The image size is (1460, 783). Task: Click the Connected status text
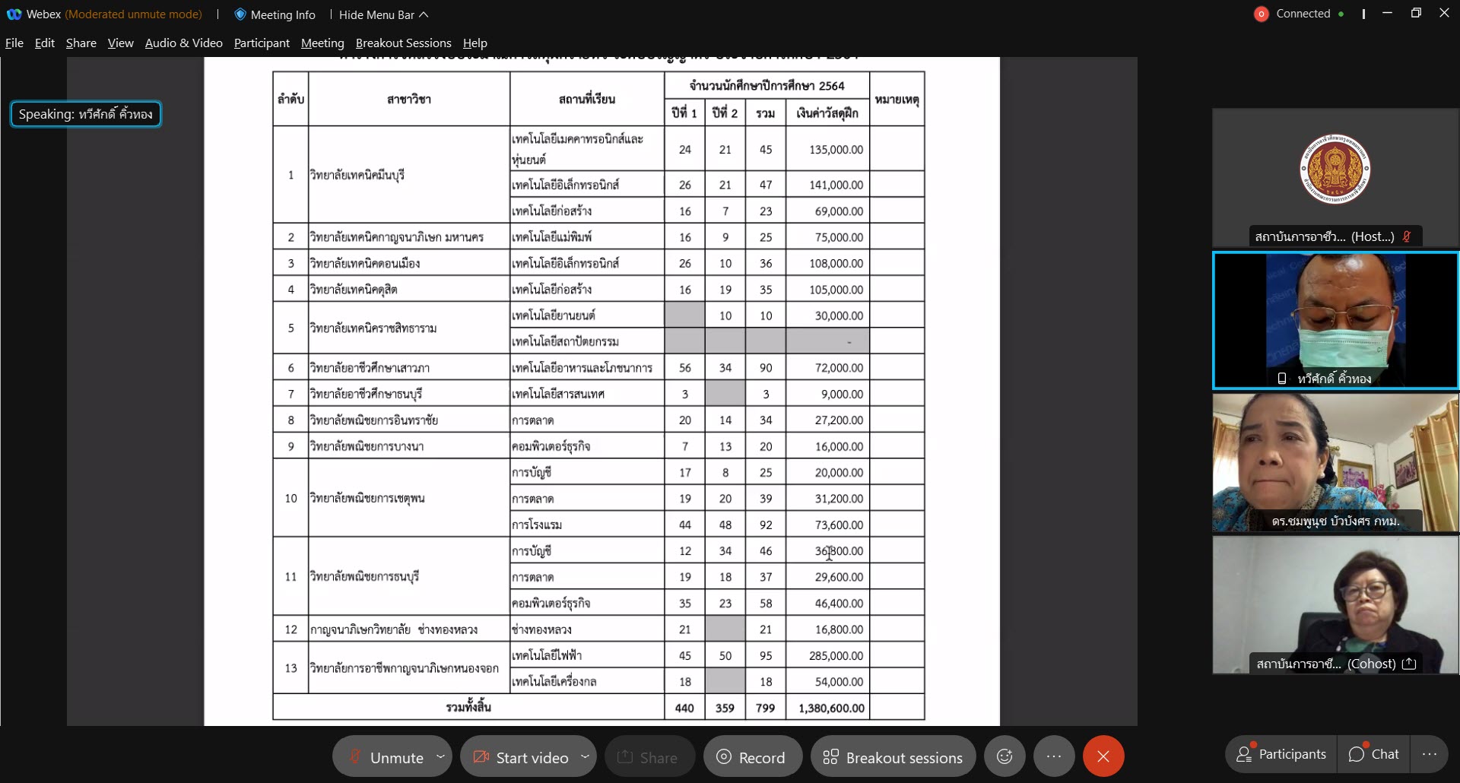1303,14
